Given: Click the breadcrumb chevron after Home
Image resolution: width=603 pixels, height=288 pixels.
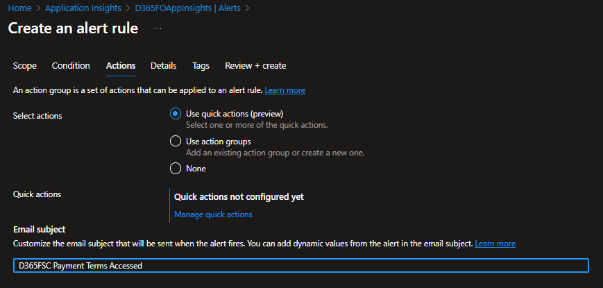Looking at the screenshot, I should pos(39,8).
